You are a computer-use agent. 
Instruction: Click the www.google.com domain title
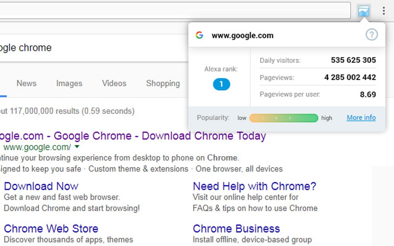[x=242, y=35]
